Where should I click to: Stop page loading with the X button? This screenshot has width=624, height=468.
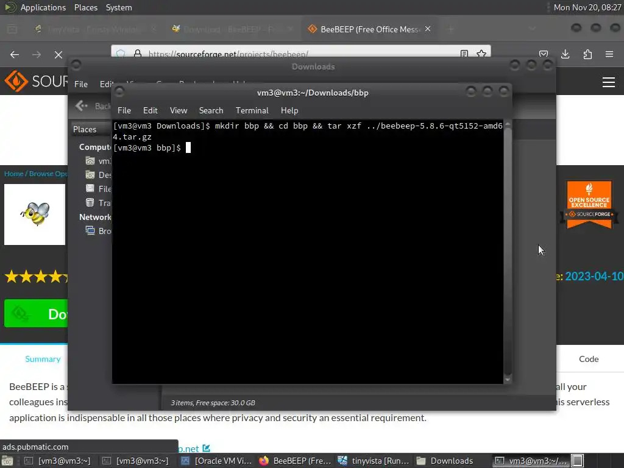tap(58, 54)
